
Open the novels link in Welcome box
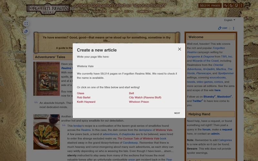[x=191, y=82]
